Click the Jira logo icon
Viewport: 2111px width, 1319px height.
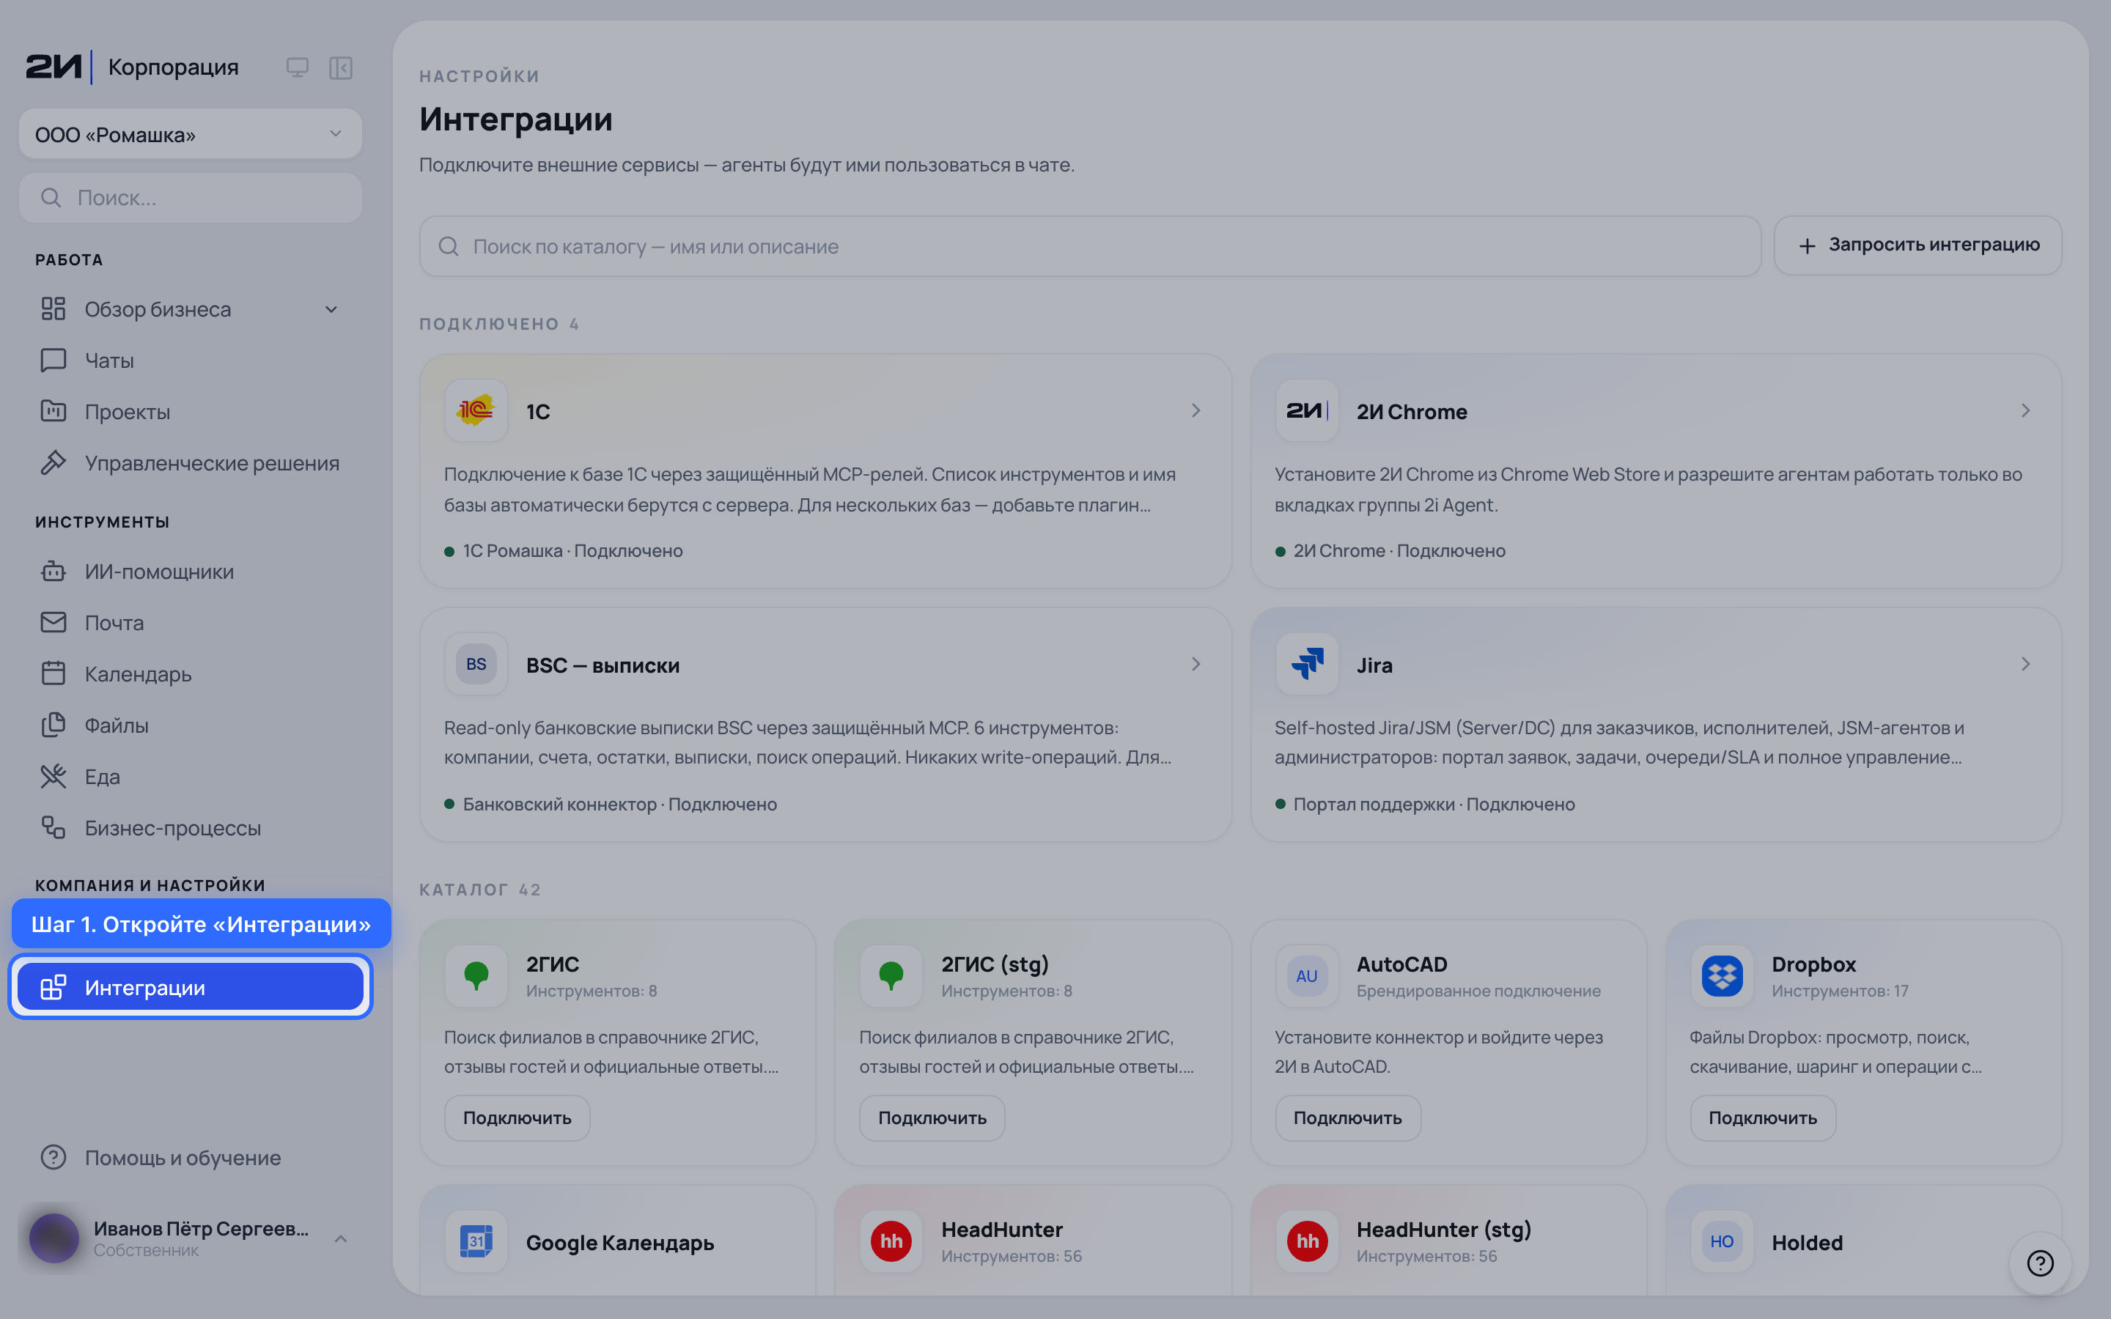[1307, 664]
